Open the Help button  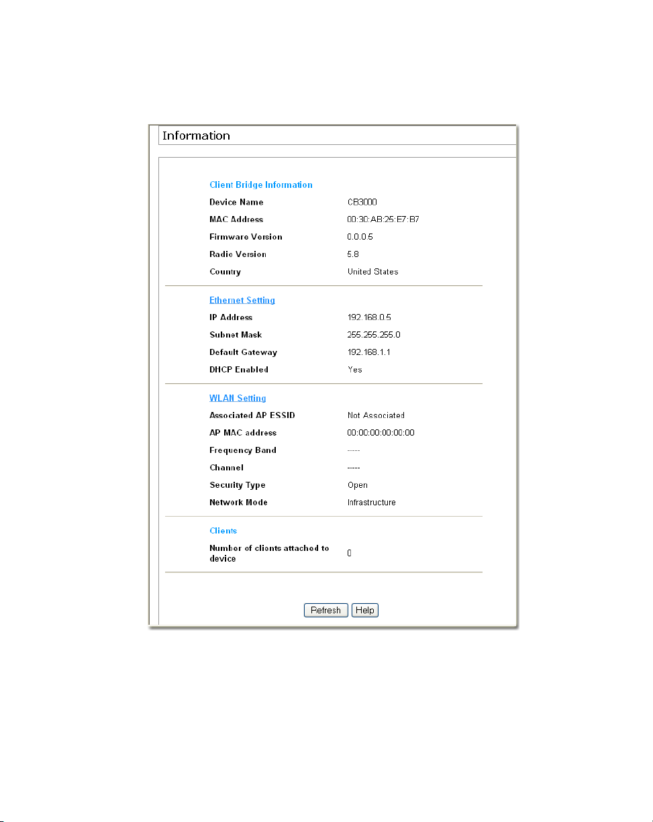365,610
